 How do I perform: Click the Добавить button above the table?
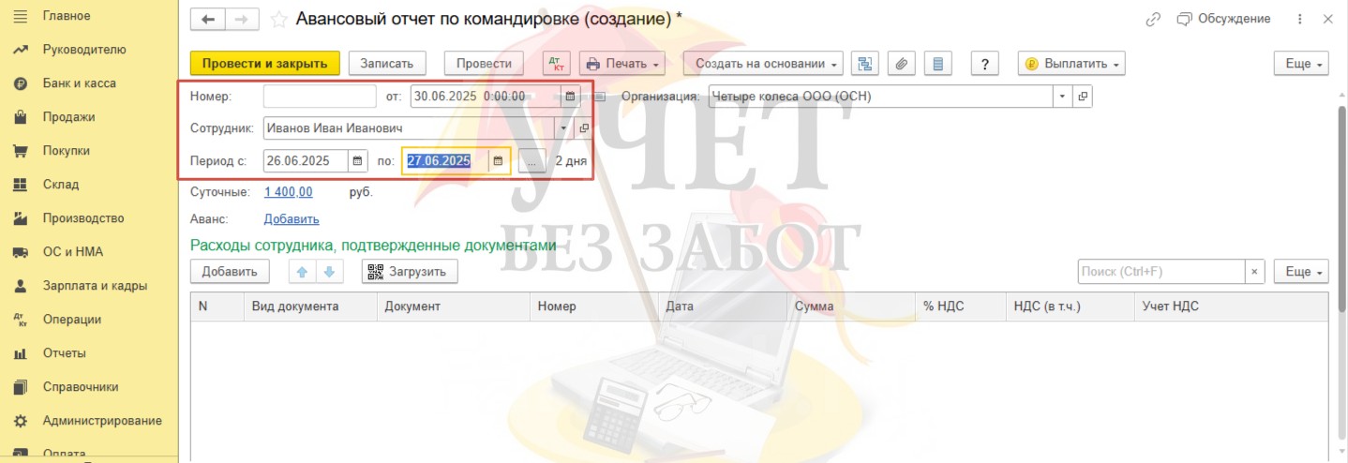point(230,272)
